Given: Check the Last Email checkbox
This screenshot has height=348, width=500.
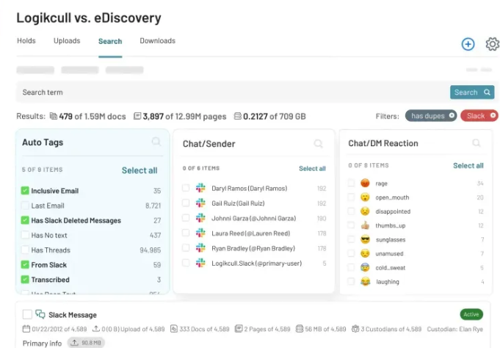Looking at the screenshot, I should pos(25,206).
